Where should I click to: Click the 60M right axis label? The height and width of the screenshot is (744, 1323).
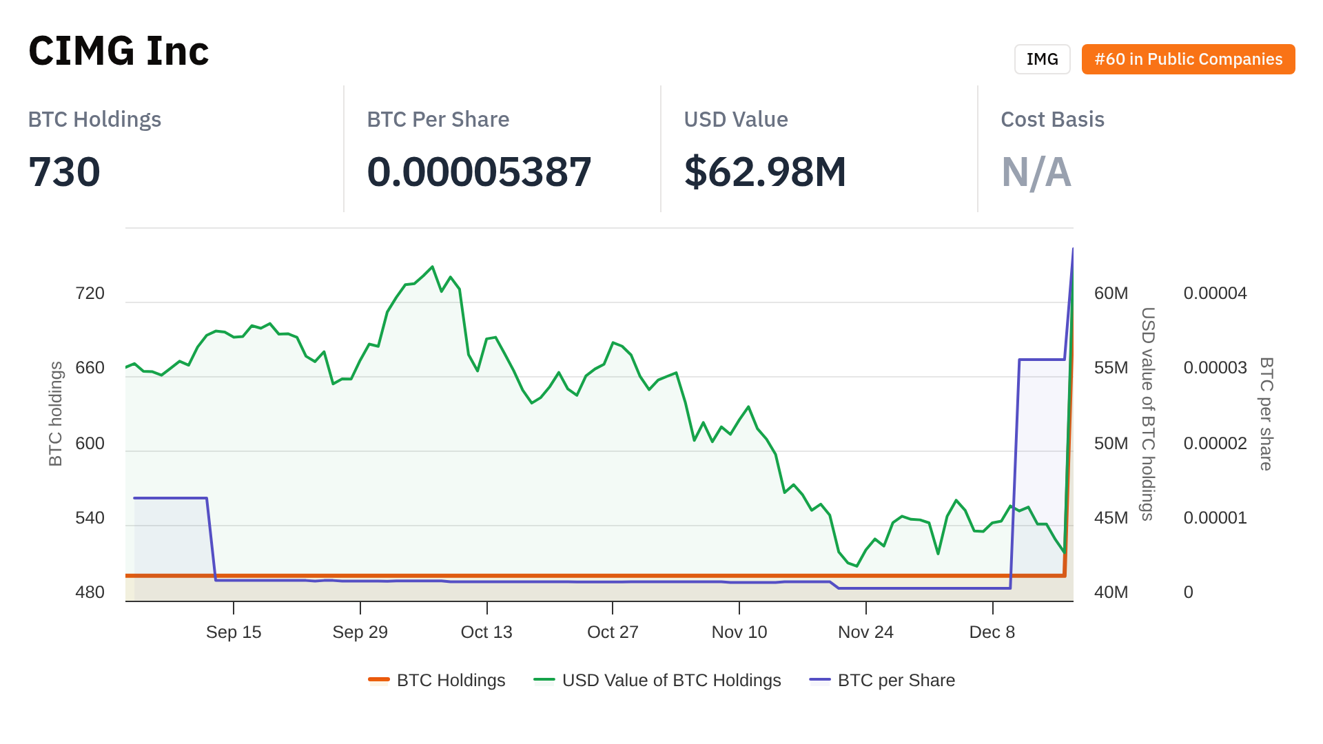(1111, 293)
